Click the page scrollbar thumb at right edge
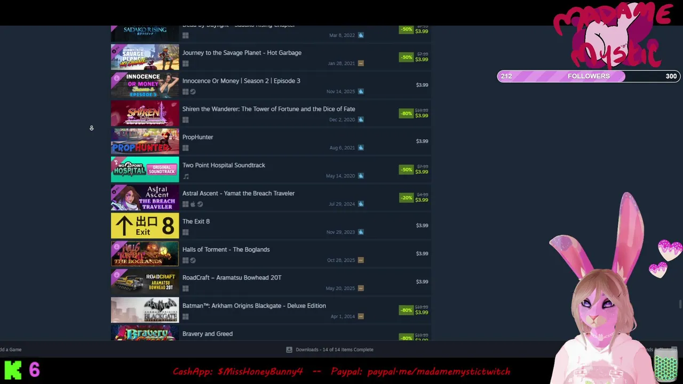 [680, 304]
